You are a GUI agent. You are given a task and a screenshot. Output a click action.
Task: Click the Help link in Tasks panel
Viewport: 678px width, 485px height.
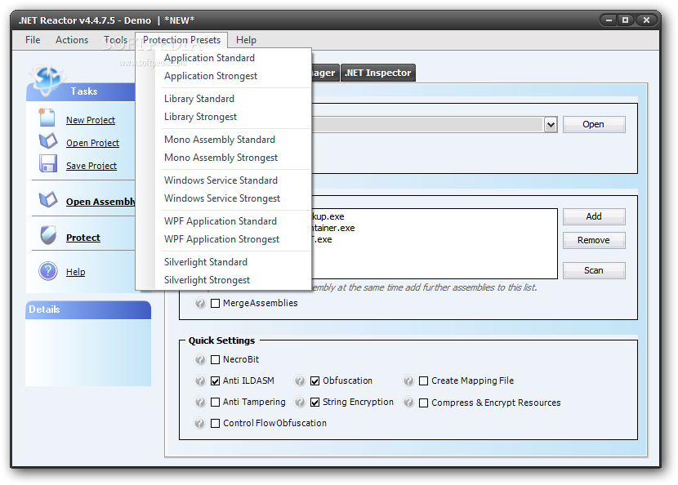click(75, 272)
